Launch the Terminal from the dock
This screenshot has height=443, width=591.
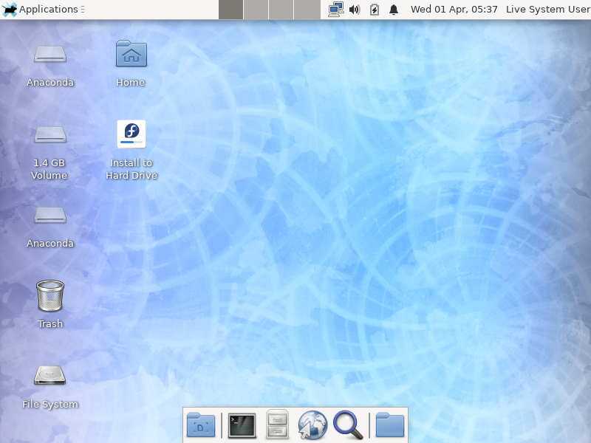tap(242, 425)
